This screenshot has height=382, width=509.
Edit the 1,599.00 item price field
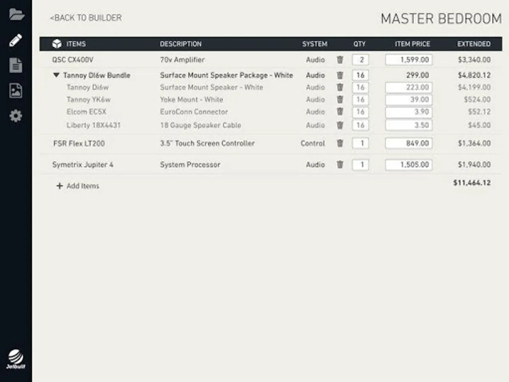point(409,60)
